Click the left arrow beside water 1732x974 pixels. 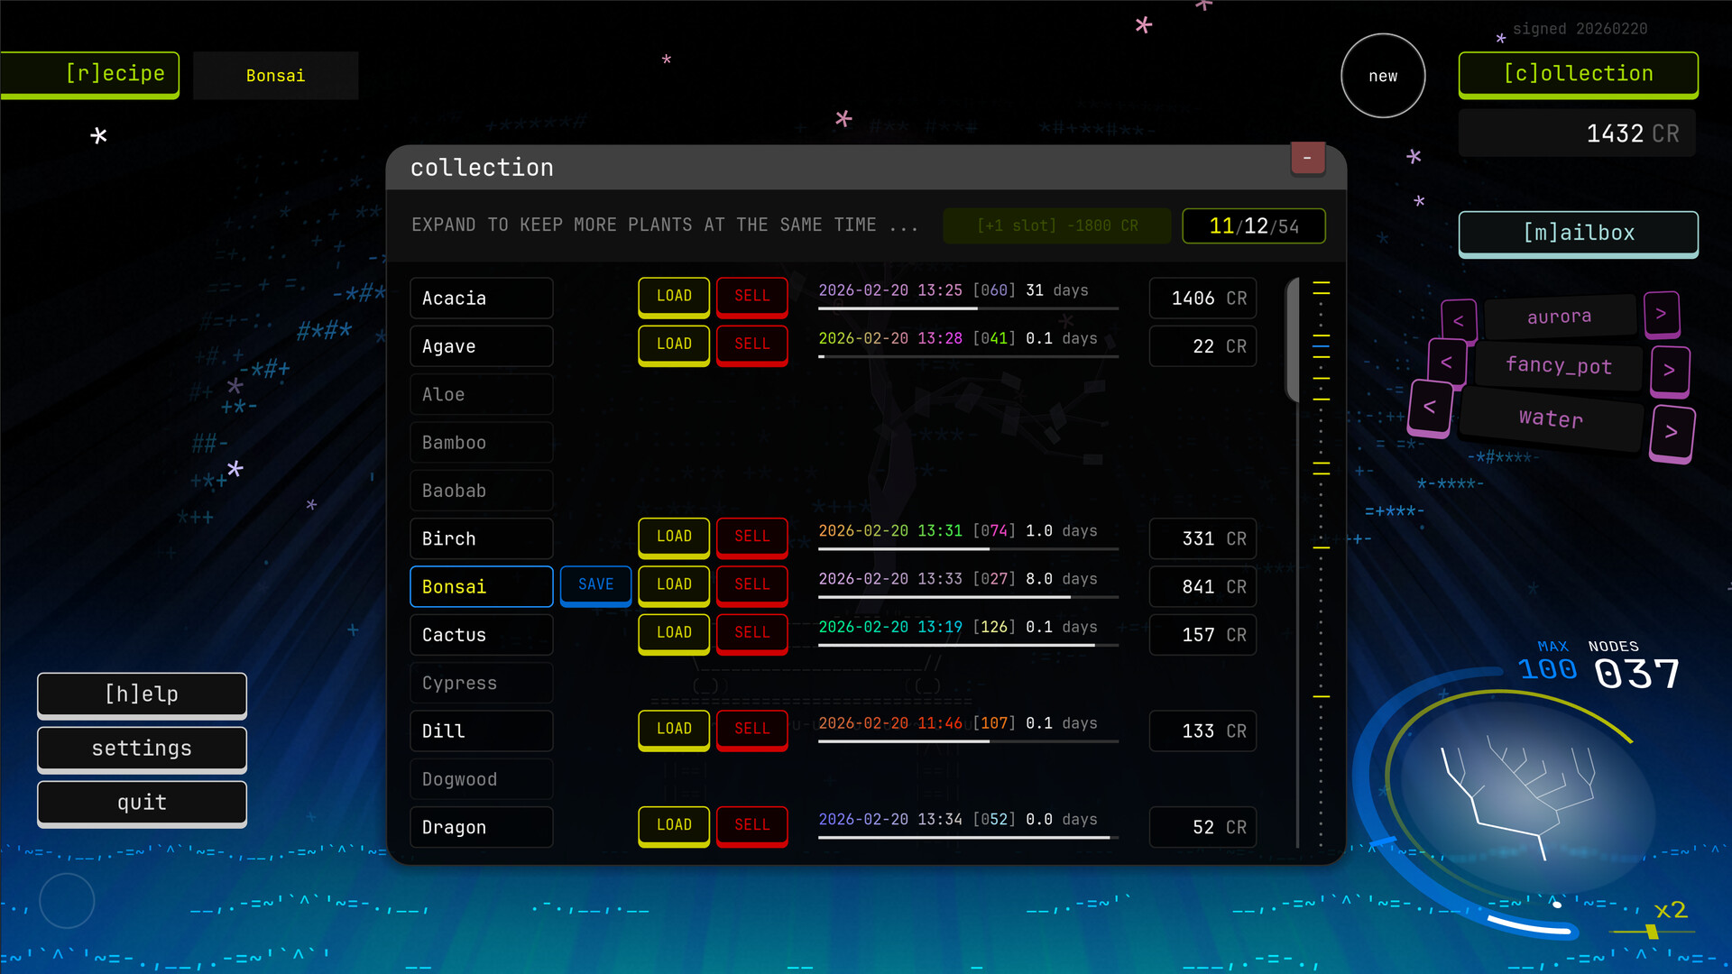pos(1430,408)
